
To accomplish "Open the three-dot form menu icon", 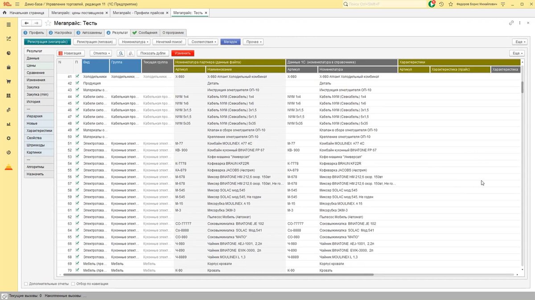I will pos(520,23).
